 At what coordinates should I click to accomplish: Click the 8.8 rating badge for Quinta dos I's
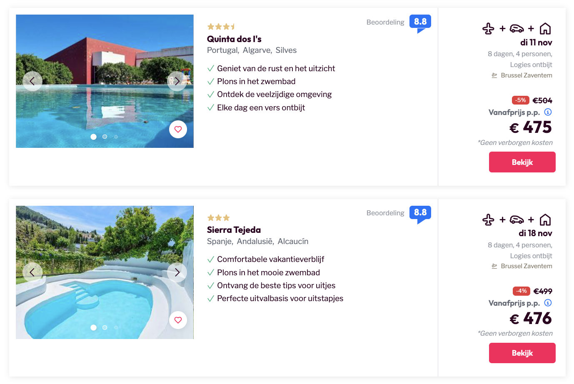[x=420, y=22]
